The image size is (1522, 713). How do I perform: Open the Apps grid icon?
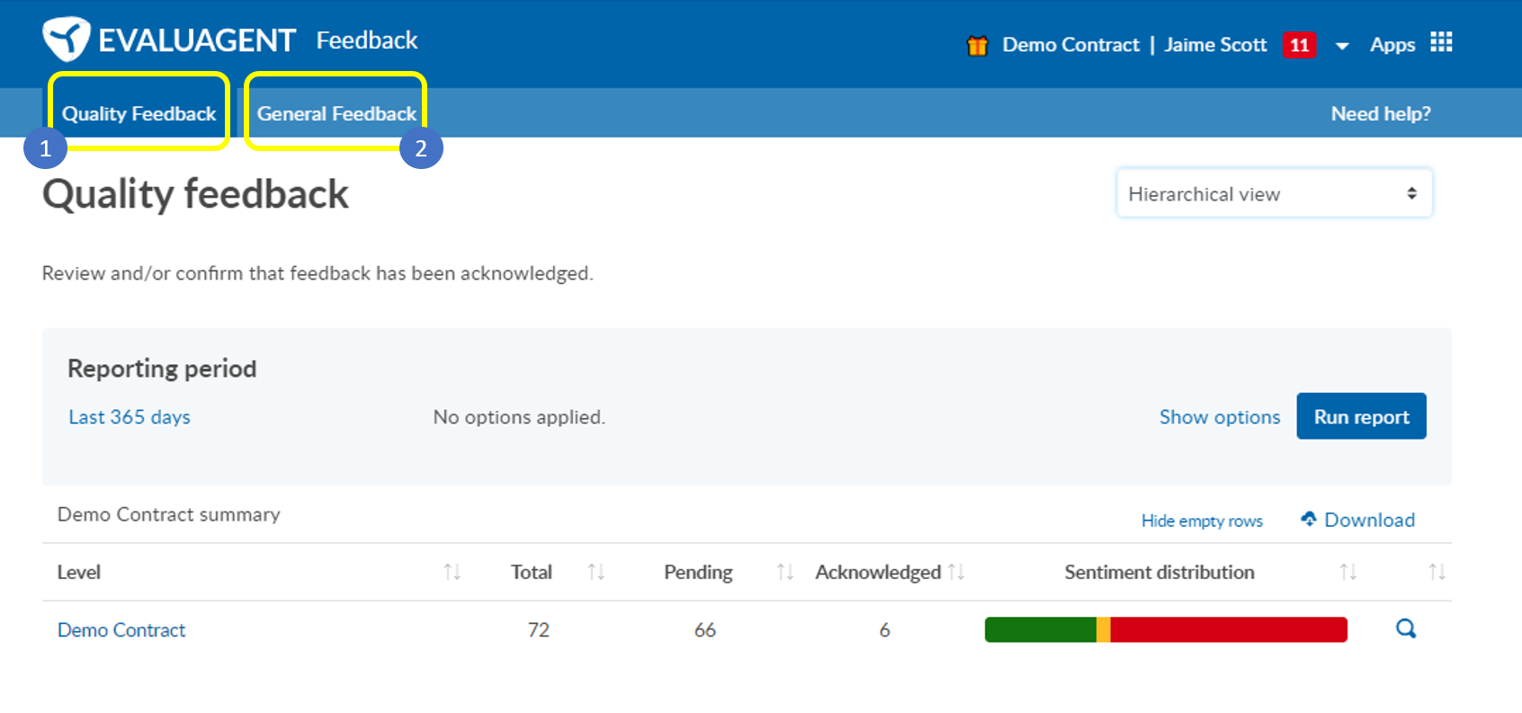[x=1441, y=42]
